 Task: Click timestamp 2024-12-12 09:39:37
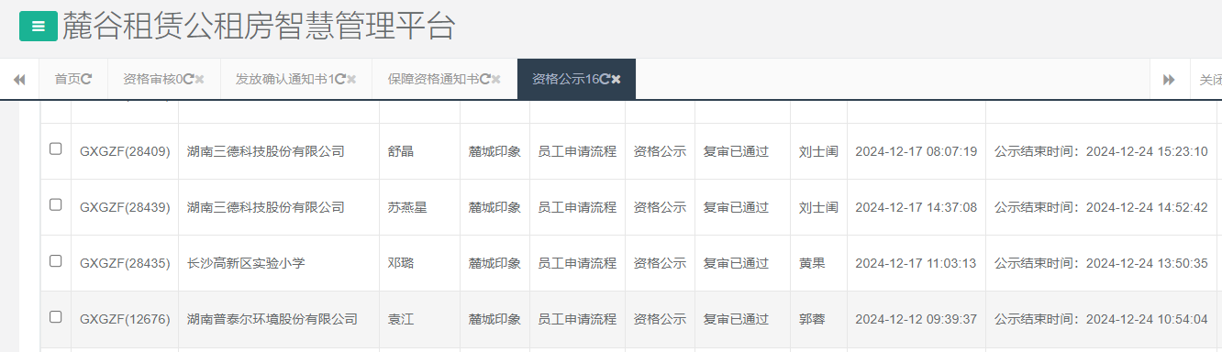click(x=916, y=319)
